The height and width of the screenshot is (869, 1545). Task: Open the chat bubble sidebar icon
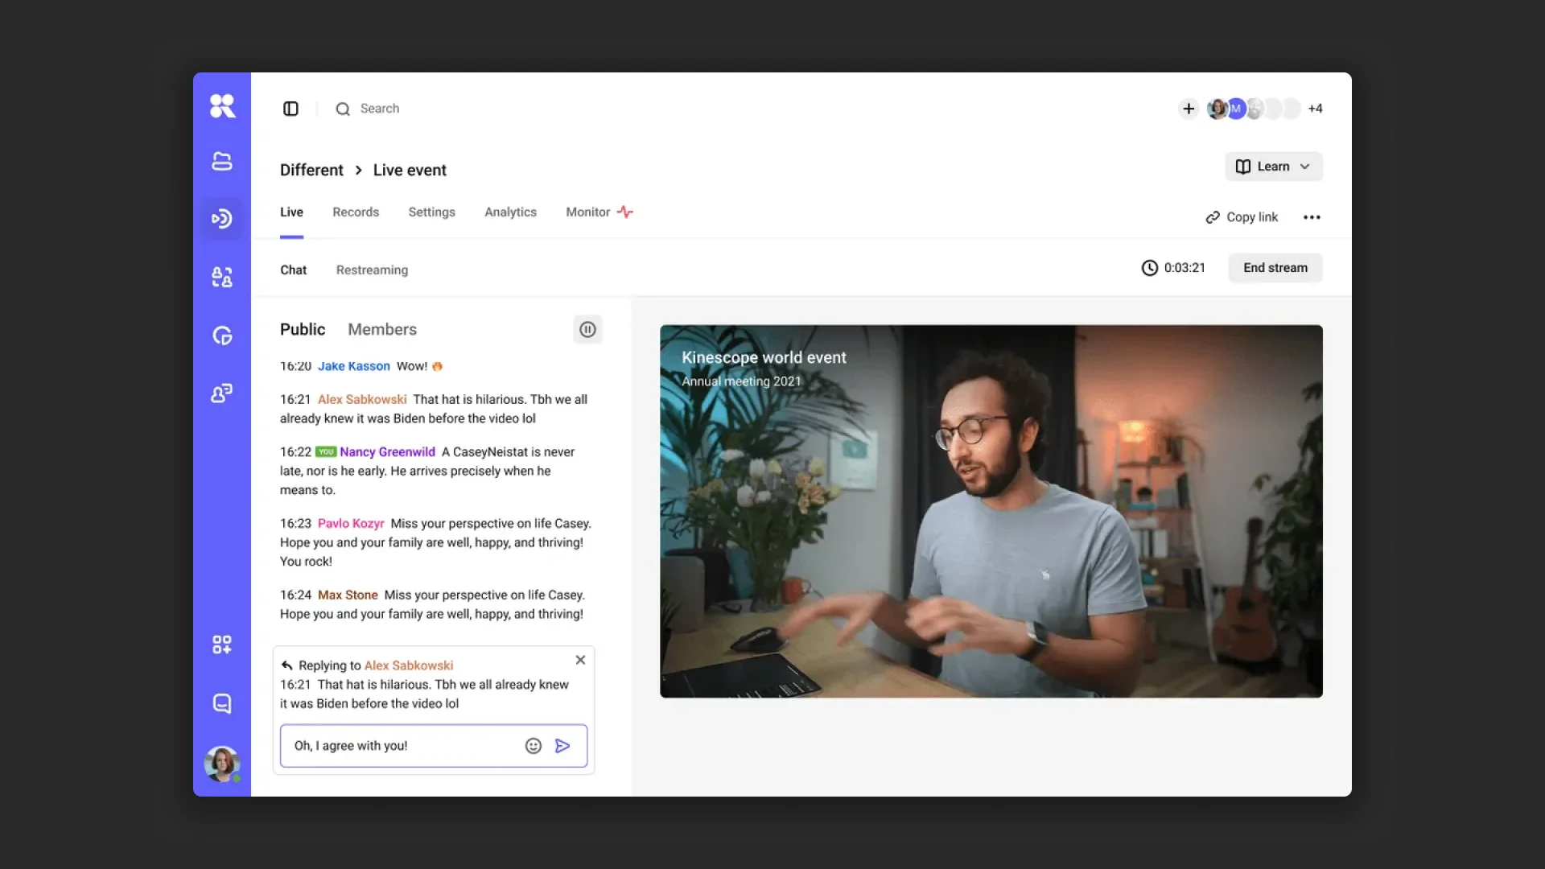222,703
